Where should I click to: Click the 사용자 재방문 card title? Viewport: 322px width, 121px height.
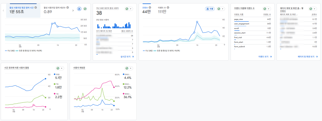(x=79, y=68)
